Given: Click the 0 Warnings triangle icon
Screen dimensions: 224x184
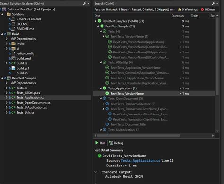Looking at the screenshot, I should click(x=180, y=9).
